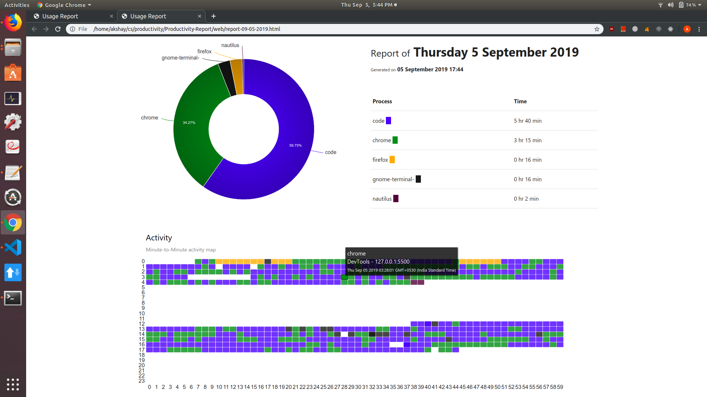Open Firefox from the dock
Viewport: 707px width, 397px height.
(13, 22)
